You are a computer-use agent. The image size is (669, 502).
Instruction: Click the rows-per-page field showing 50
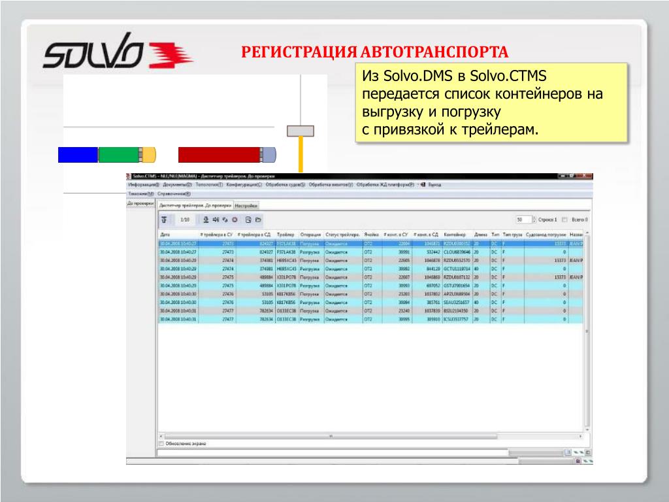523,220
